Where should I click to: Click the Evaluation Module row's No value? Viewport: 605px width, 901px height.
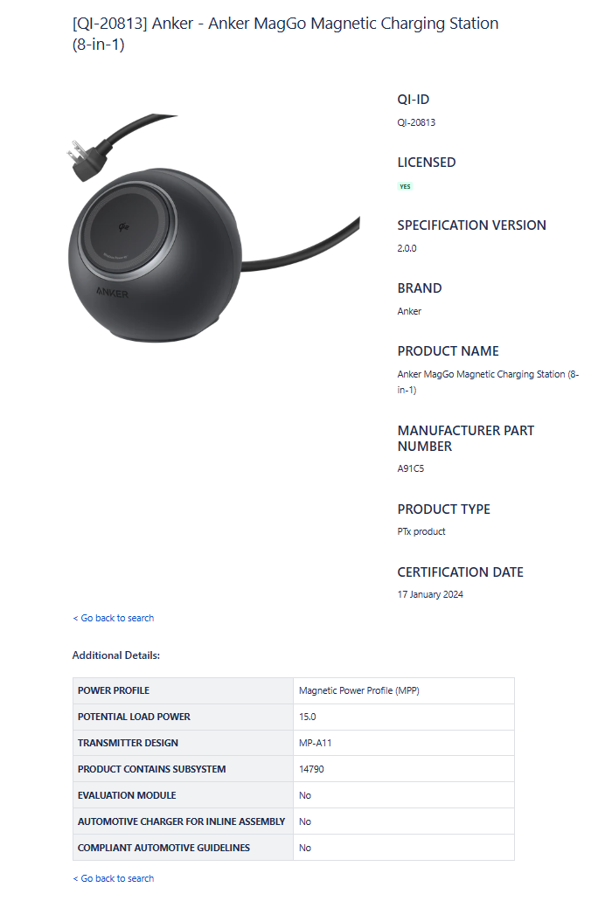[305, 795]
